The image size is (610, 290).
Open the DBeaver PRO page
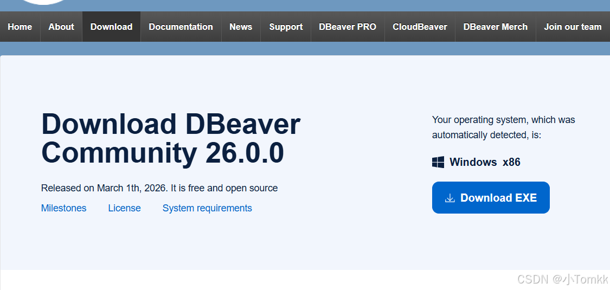tap(348, 27)
